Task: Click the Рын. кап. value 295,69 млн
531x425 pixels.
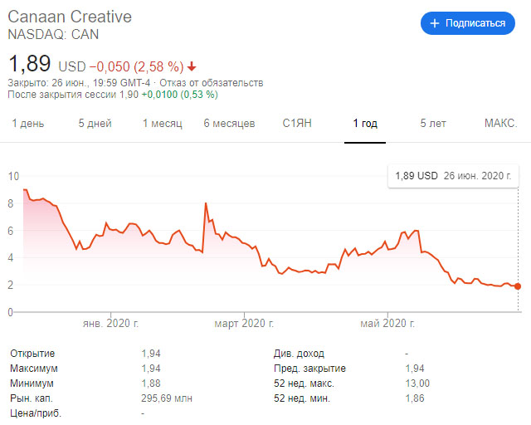Action: point(167,398)
